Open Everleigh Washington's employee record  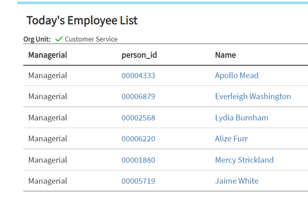coord(253,97)
